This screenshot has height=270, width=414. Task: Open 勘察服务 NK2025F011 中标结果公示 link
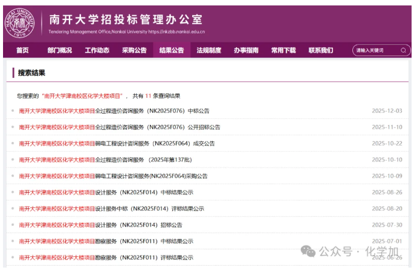(106, 242)
